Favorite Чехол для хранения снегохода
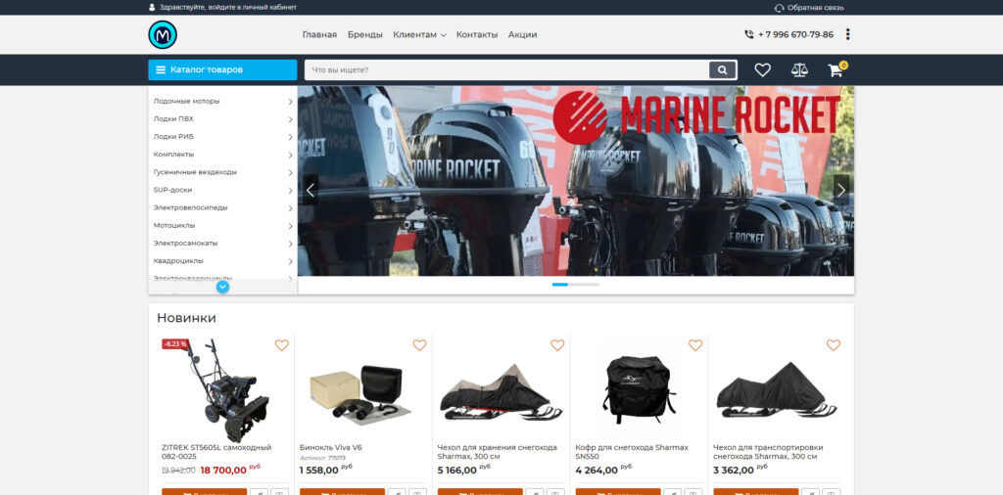 click(x=557, y=345)
